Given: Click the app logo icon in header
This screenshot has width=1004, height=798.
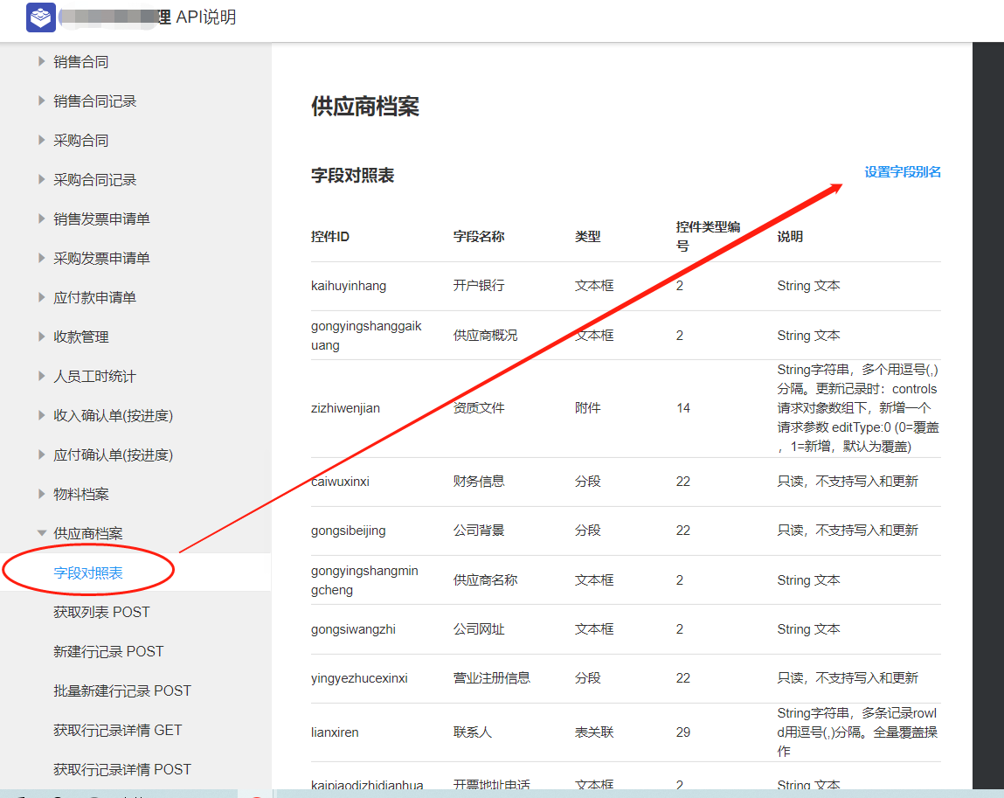Looking at the screenshot, I should coord(41,17).
